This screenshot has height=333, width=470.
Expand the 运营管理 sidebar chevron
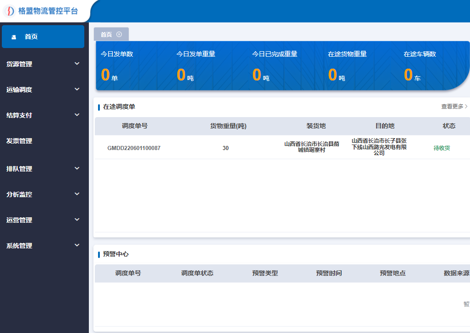[x=77, y=220]
